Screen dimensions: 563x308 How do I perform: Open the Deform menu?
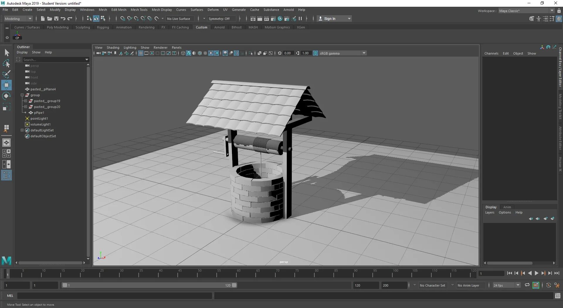[x=213, y=10]
